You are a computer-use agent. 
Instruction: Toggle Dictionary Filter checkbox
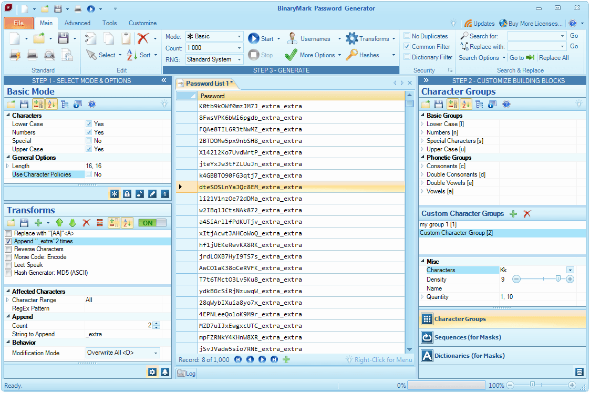tap(407, 57)
